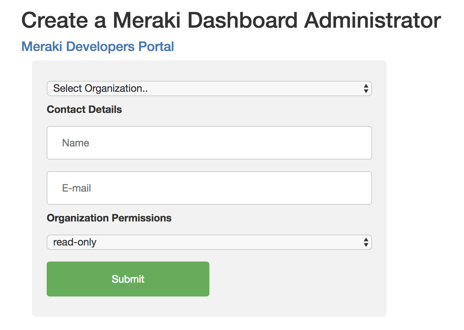The height and width of the screenshot is (330, 464).
Task: Click empty gray form area beside Submit
Action: (292, 279)
